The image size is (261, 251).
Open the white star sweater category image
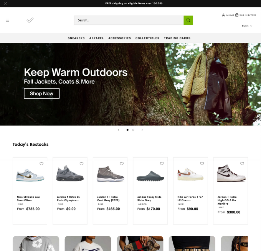coord(88,243)
